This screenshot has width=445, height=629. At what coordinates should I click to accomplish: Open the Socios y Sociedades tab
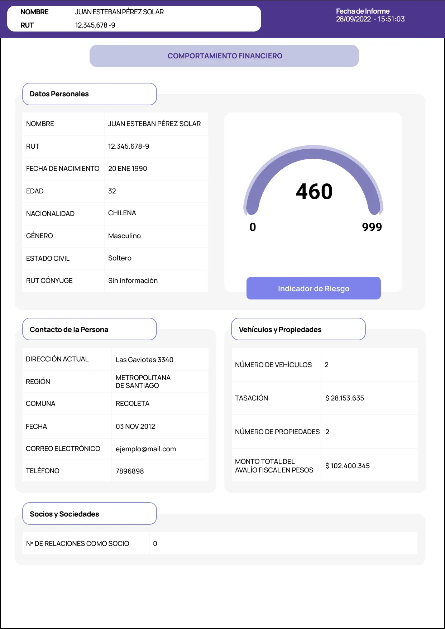90,514
